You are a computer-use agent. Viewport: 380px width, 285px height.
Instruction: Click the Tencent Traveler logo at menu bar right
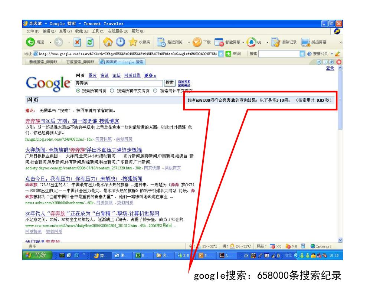click(337, 31)
